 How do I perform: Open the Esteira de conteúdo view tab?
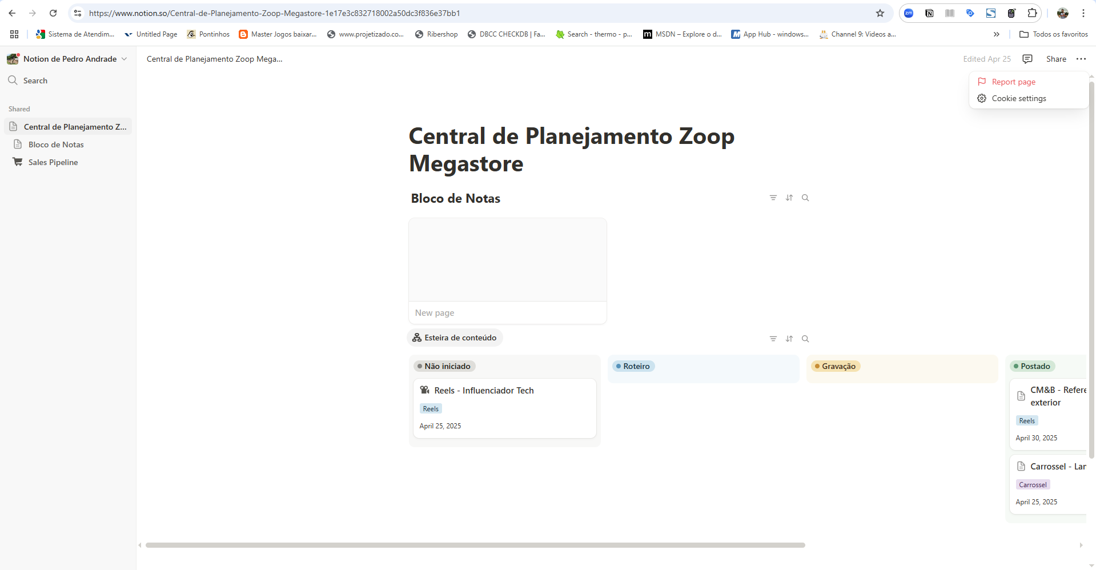[455, 338]
